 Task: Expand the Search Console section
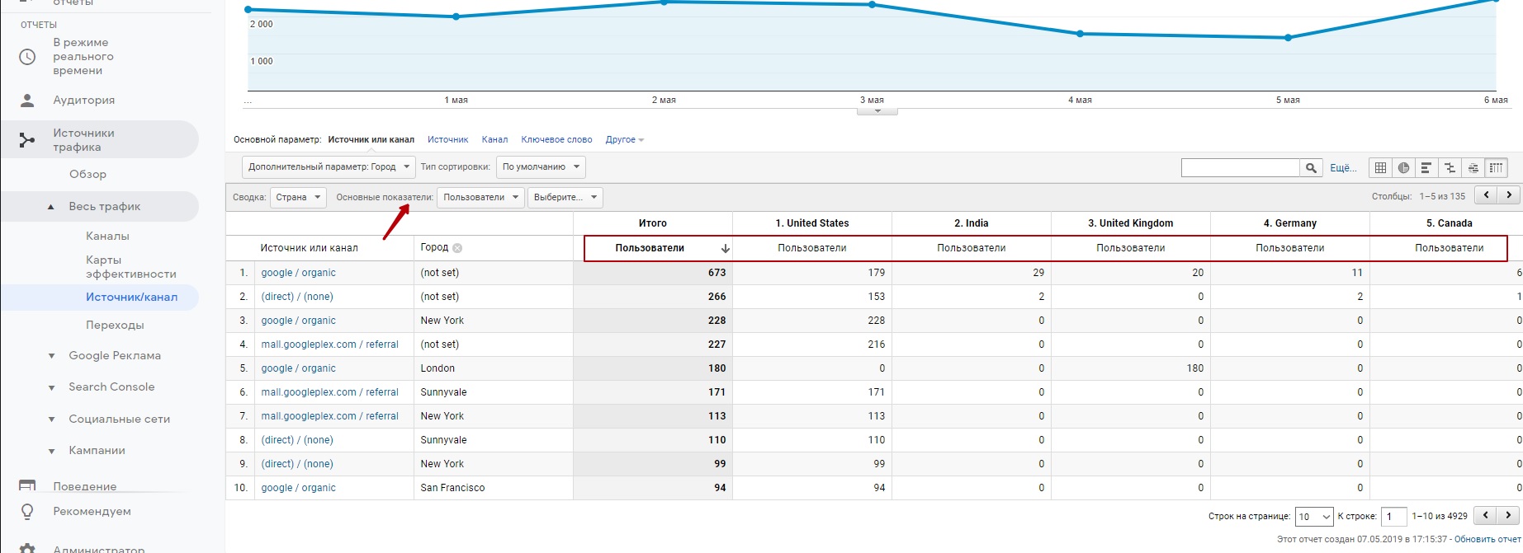(51, 387)
